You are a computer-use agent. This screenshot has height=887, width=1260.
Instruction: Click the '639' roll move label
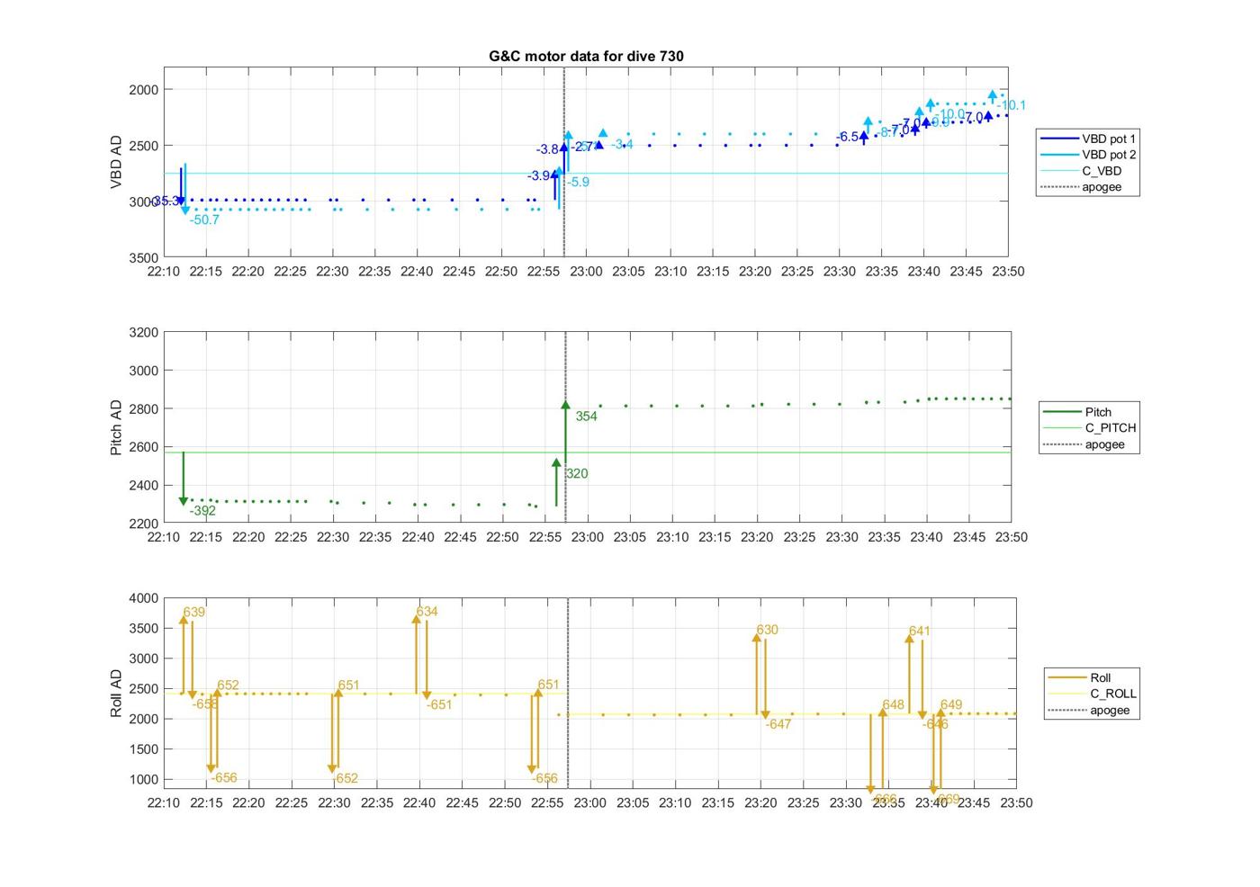click(x=193, y=613)
